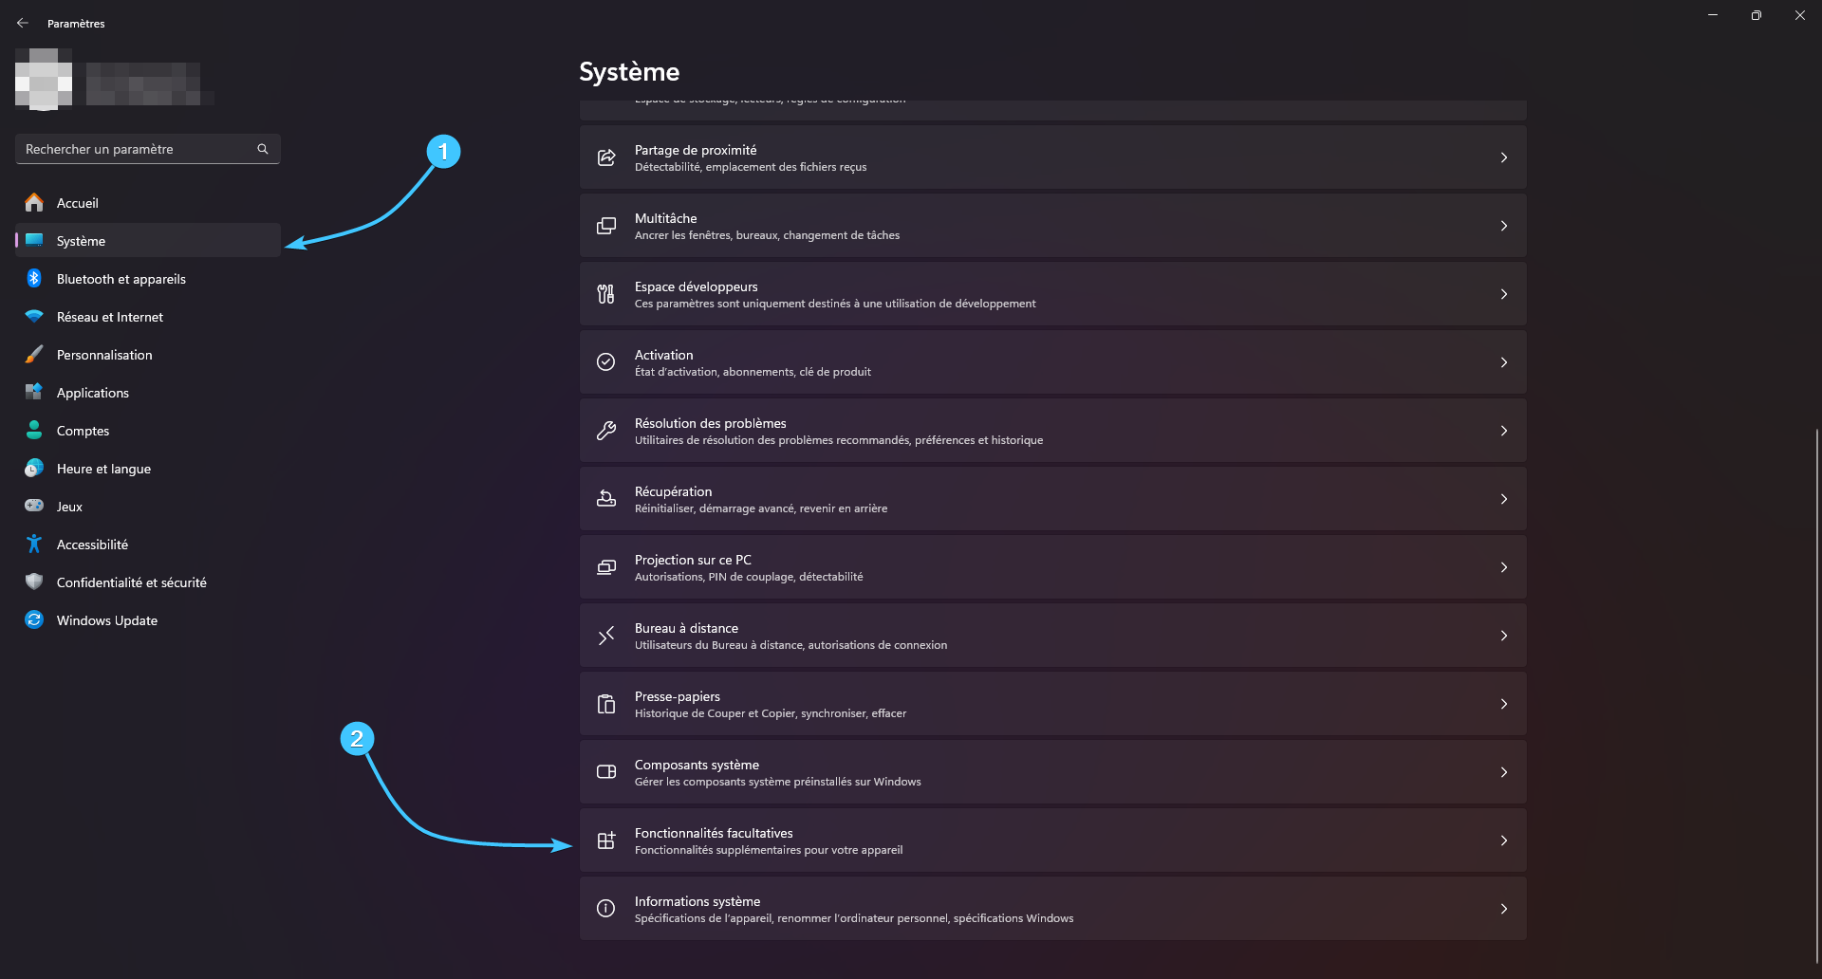Open Presse-papiers using its chevron
This screenshot has height=979, width=1822.
click(x=1504, y=704)
